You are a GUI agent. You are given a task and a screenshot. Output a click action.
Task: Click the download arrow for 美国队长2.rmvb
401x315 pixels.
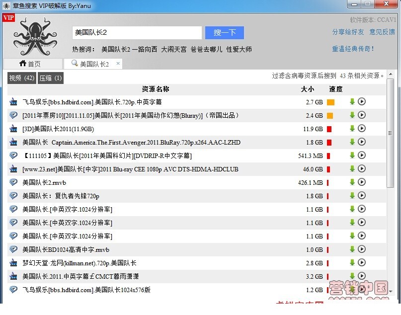[352, 182]
